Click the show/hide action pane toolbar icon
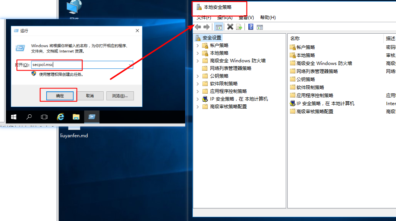The image size is (396, 221). pos(260,27)
